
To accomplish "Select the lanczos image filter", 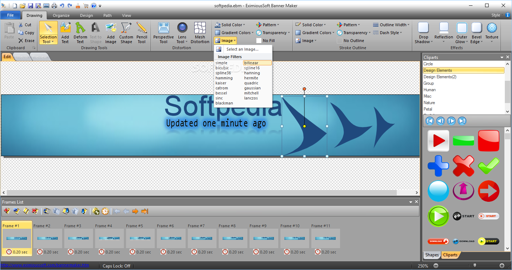I will tap(251, 98).
